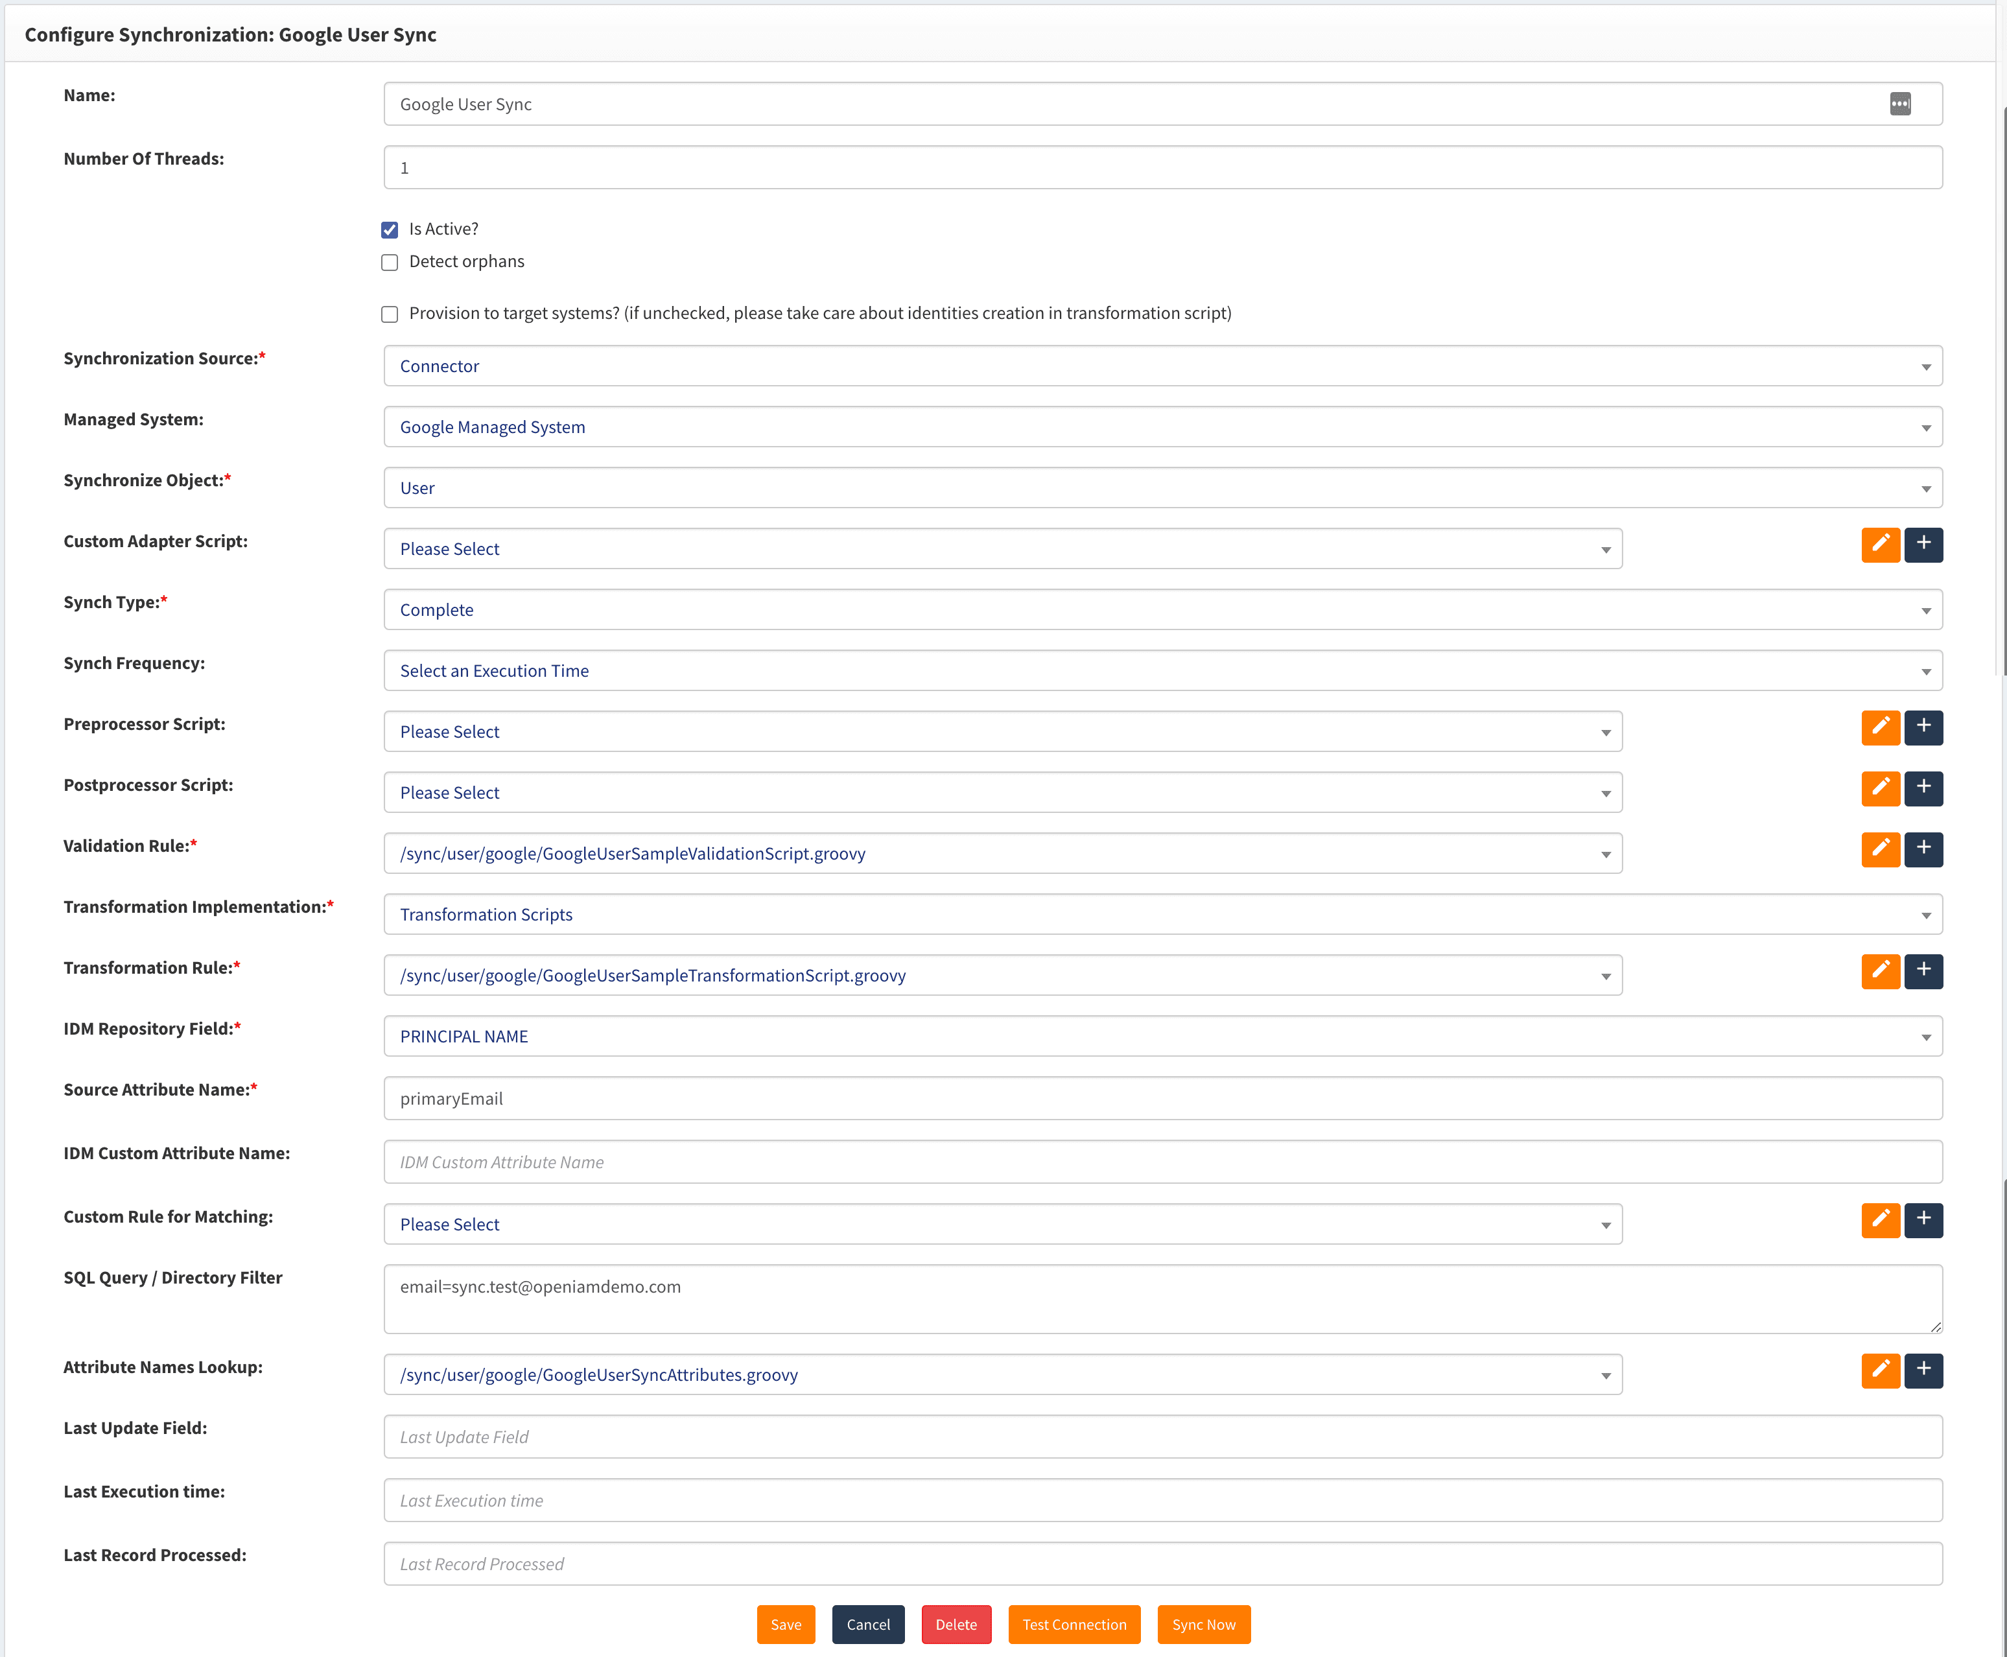Click the ellipsis icon in Name field
2007x1657 pixels.
pos(1899,104)
